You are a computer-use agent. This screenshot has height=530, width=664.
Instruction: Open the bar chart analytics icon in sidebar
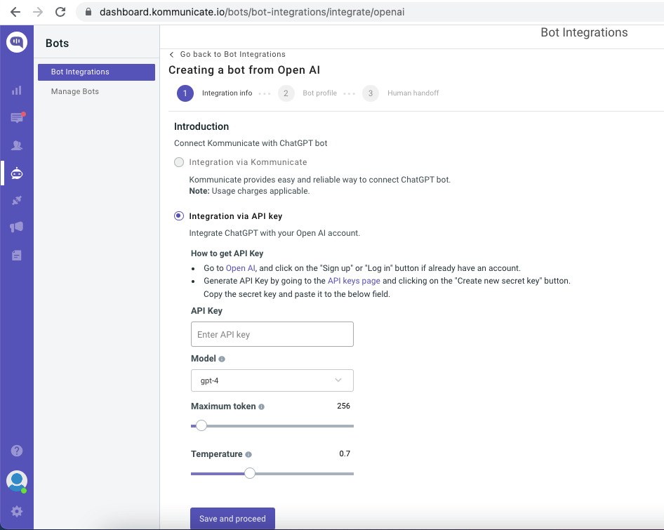[17, 91]
